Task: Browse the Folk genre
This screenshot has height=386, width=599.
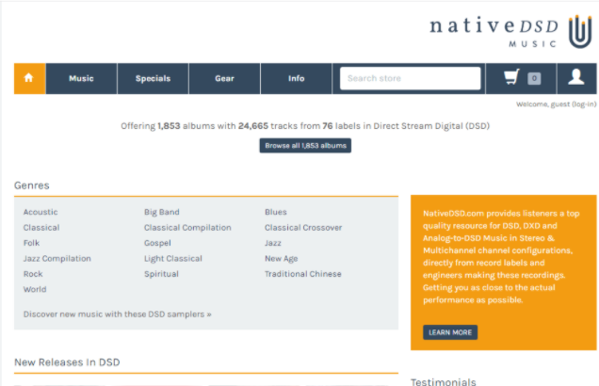Action: click(x=31, y=243)
